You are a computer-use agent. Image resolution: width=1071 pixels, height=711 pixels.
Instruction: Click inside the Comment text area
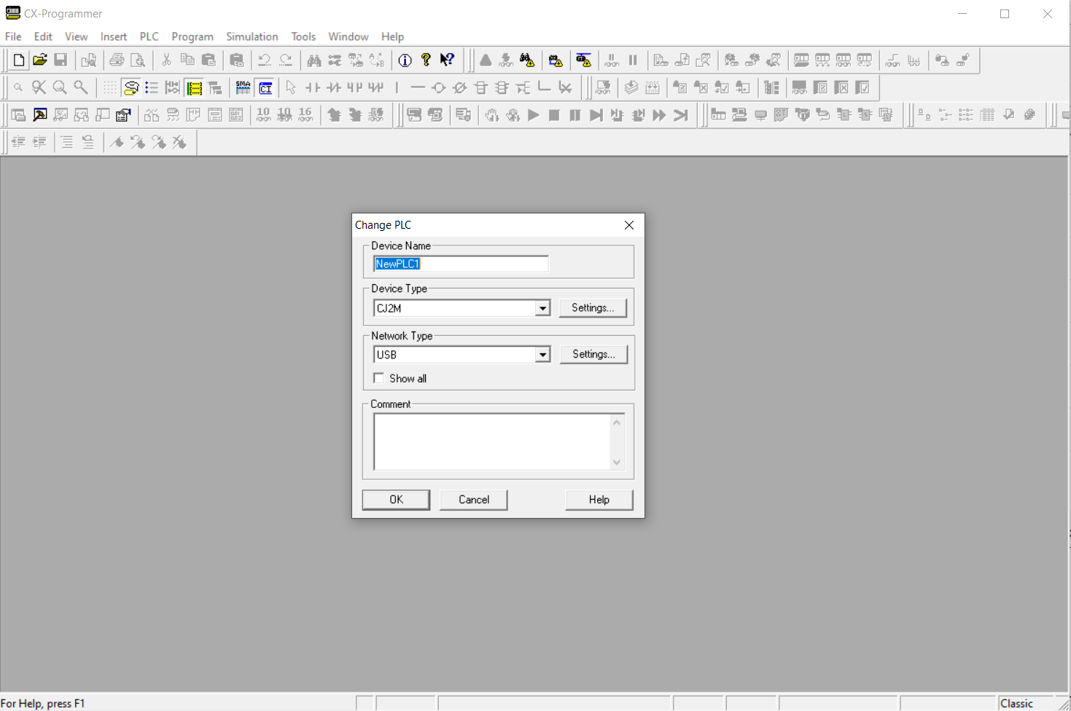(492, 441)
